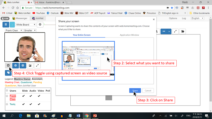The image size is (212, 119).
Task: Toggle captured screen as video source
Action: point(8,66)
